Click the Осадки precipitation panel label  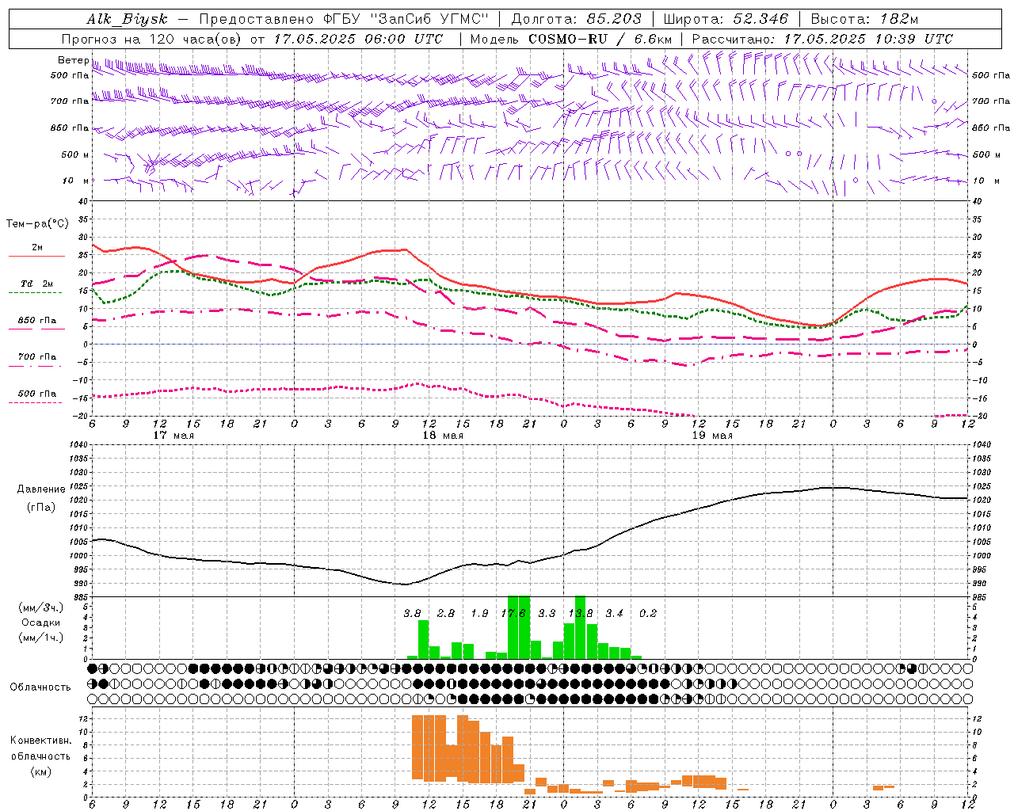(41, 623)
